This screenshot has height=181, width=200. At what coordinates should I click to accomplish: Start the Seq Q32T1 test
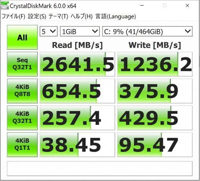pyautogui.click(x=22, y=64)
